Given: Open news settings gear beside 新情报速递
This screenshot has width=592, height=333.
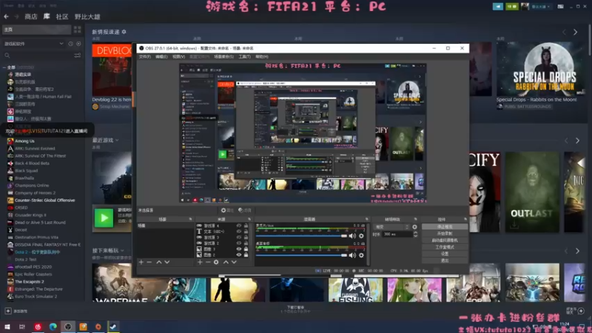Looking at the screenshot, I should [x=124, y=32].
